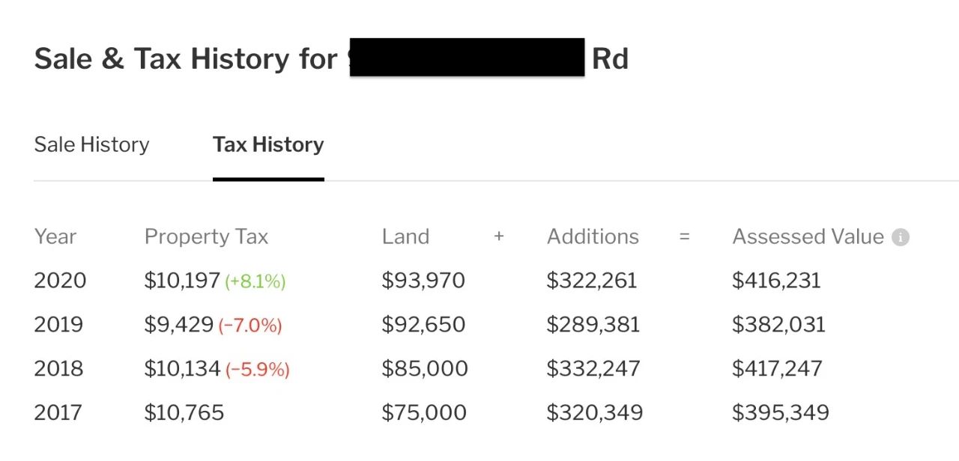Screen dimensions: 959x461
Task: Click the Assessed Value info icon
Action: 901,237
